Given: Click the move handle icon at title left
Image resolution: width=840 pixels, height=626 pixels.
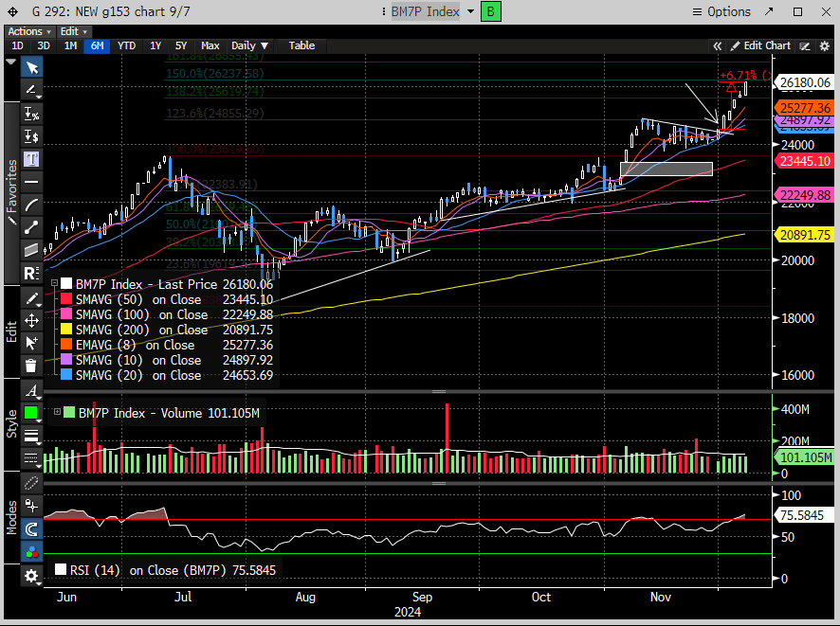Looking at the screenshot, I should coord(13,11).
